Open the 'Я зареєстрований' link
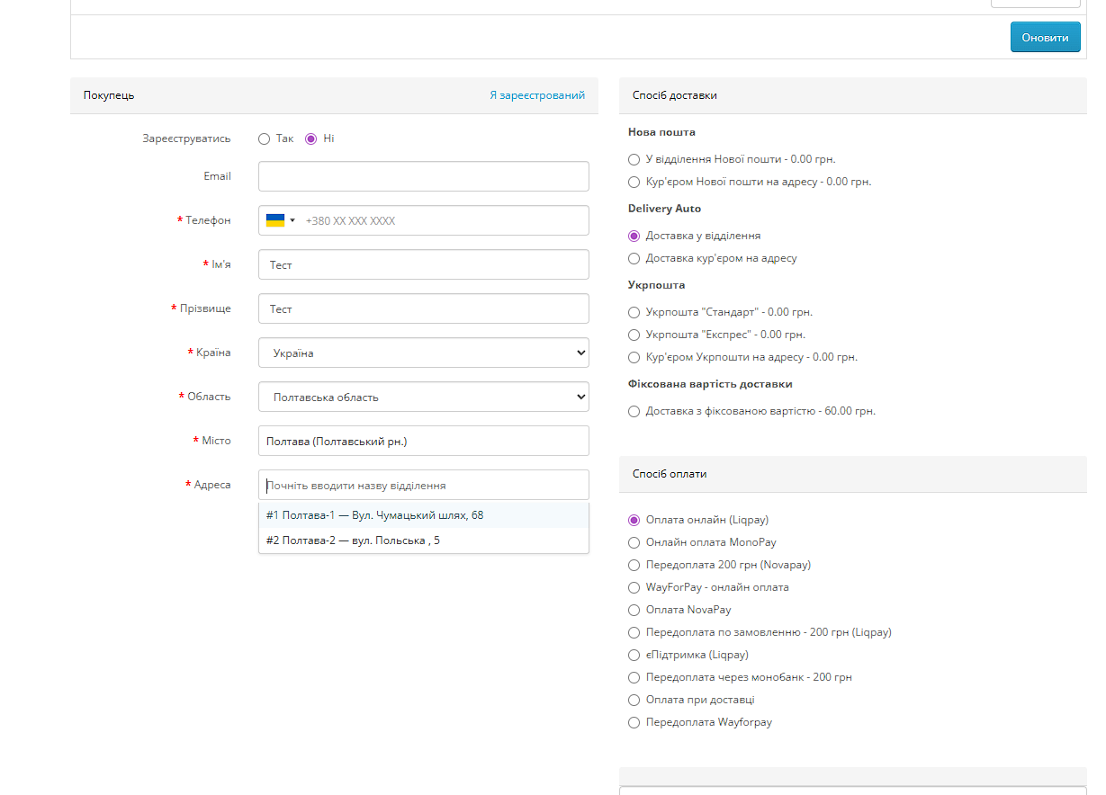 (537, 95)
